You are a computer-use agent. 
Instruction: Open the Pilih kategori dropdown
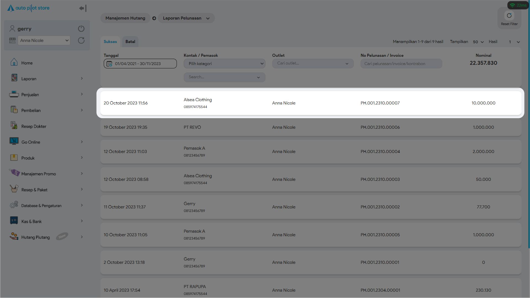tap(224, 64)
